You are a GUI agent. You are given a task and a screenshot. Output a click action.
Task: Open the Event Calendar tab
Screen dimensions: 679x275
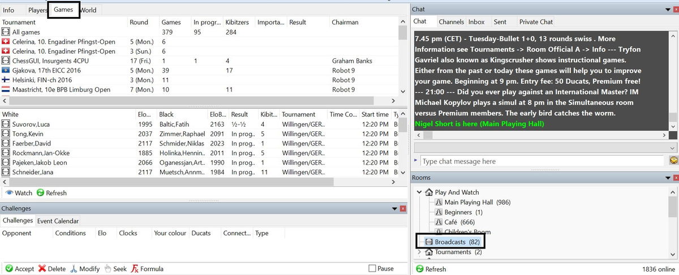click(x=58, y=221)
